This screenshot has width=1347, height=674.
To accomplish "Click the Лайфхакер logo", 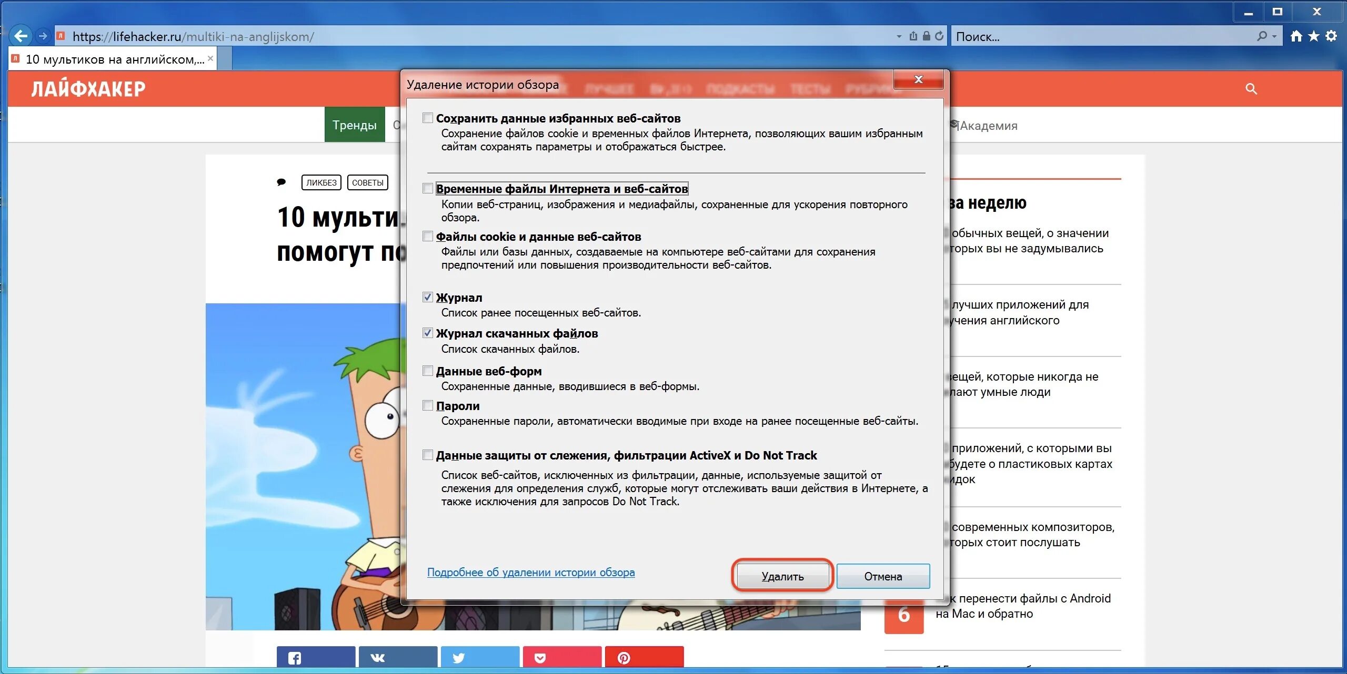I will coord(88,89).
